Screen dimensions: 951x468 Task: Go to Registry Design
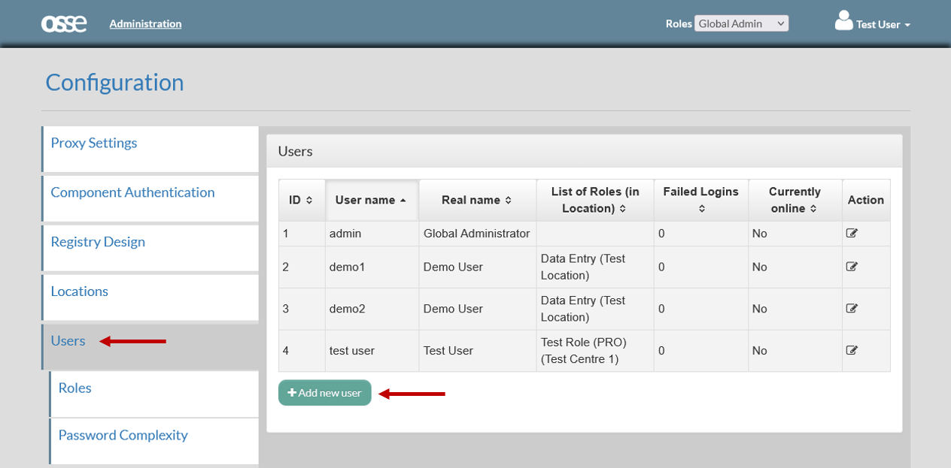coord(150,248)
